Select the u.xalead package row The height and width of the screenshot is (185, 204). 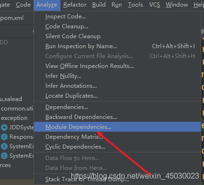click(x=11, y=99)
